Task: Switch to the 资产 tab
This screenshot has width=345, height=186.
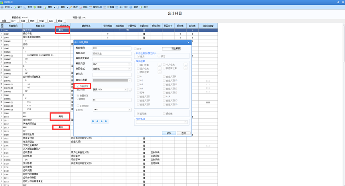Action: [14, 21]
